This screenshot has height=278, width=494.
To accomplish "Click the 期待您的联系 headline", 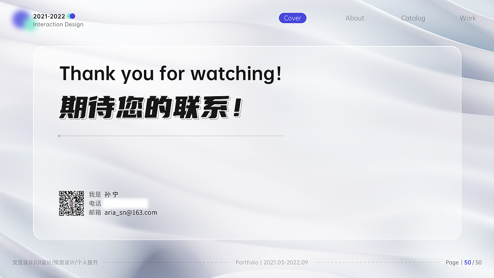I will click(151, 107).
